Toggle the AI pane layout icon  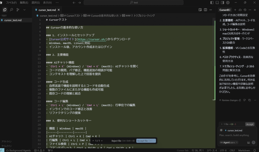(x=223, y=3)
